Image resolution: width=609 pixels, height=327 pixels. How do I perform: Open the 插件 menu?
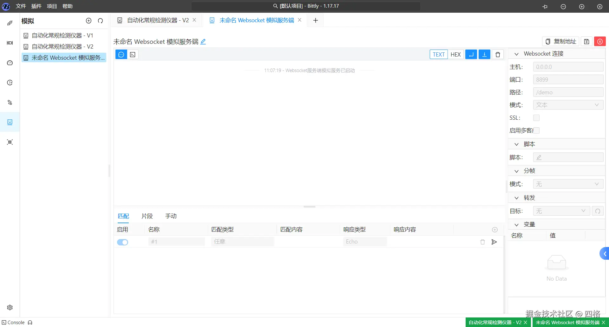tap(36, 6)
